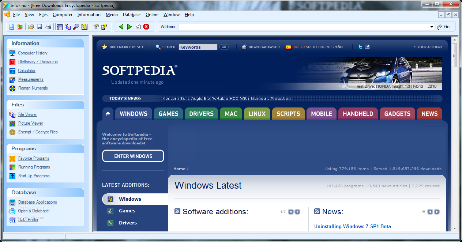Click the Favorite Programs icon

[x=12, y=158]
